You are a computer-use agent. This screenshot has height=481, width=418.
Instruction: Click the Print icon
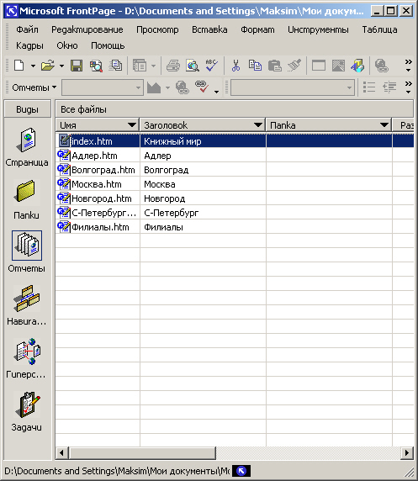tap(173, 66)
